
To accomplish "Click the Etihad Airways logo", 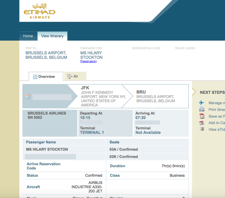I will pyautogui.click(x=40, y=11).
